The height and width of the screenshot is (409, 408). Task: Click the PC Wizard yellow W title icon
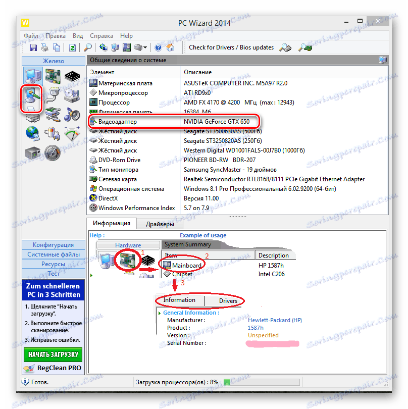click(x=25, y=23)
